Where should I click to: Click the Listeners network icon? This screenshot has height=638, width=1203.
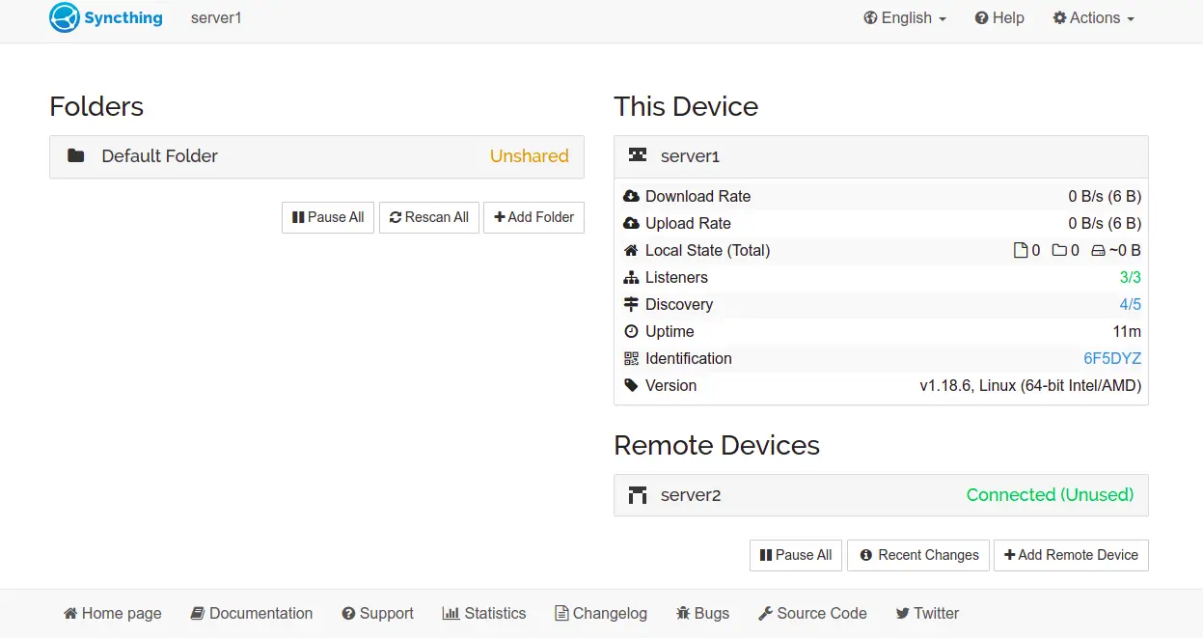632,277
